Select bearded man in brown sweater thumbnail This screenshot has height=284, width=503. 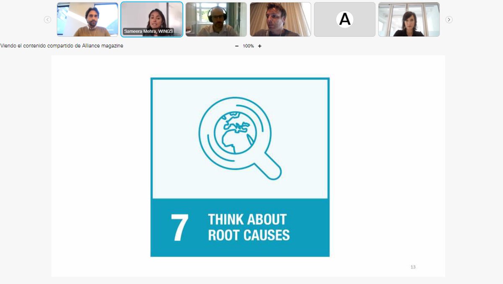click(88, 20)
